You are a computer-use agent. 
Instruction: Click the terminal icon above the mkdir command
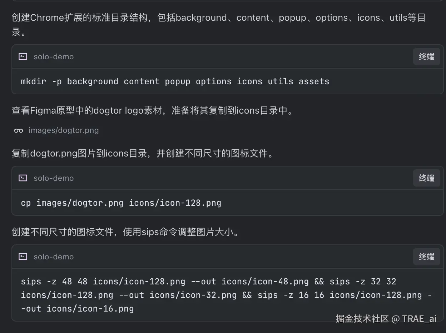point(23,56)
